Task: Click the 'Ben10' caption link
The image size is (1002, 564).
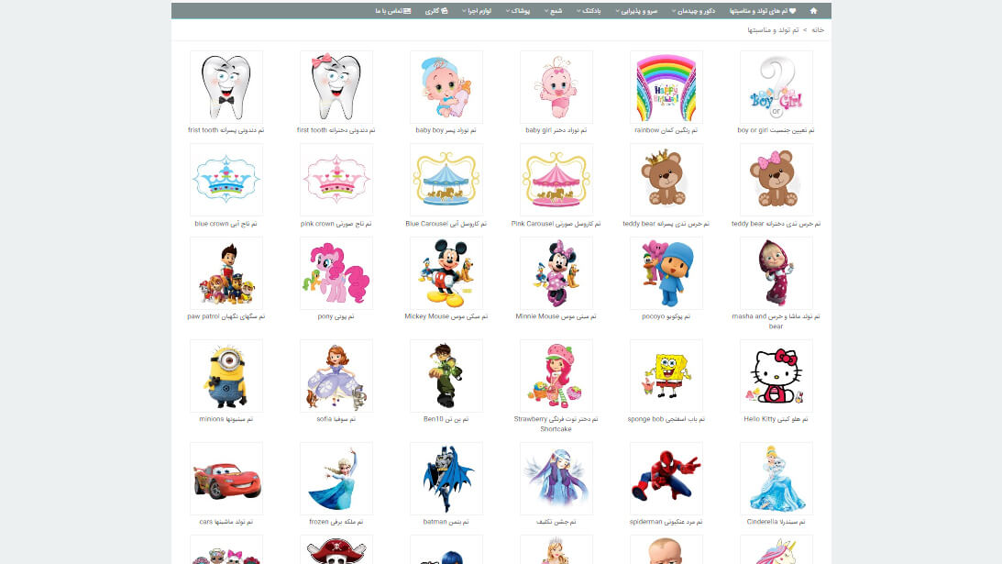Action: tap(446, 419)
